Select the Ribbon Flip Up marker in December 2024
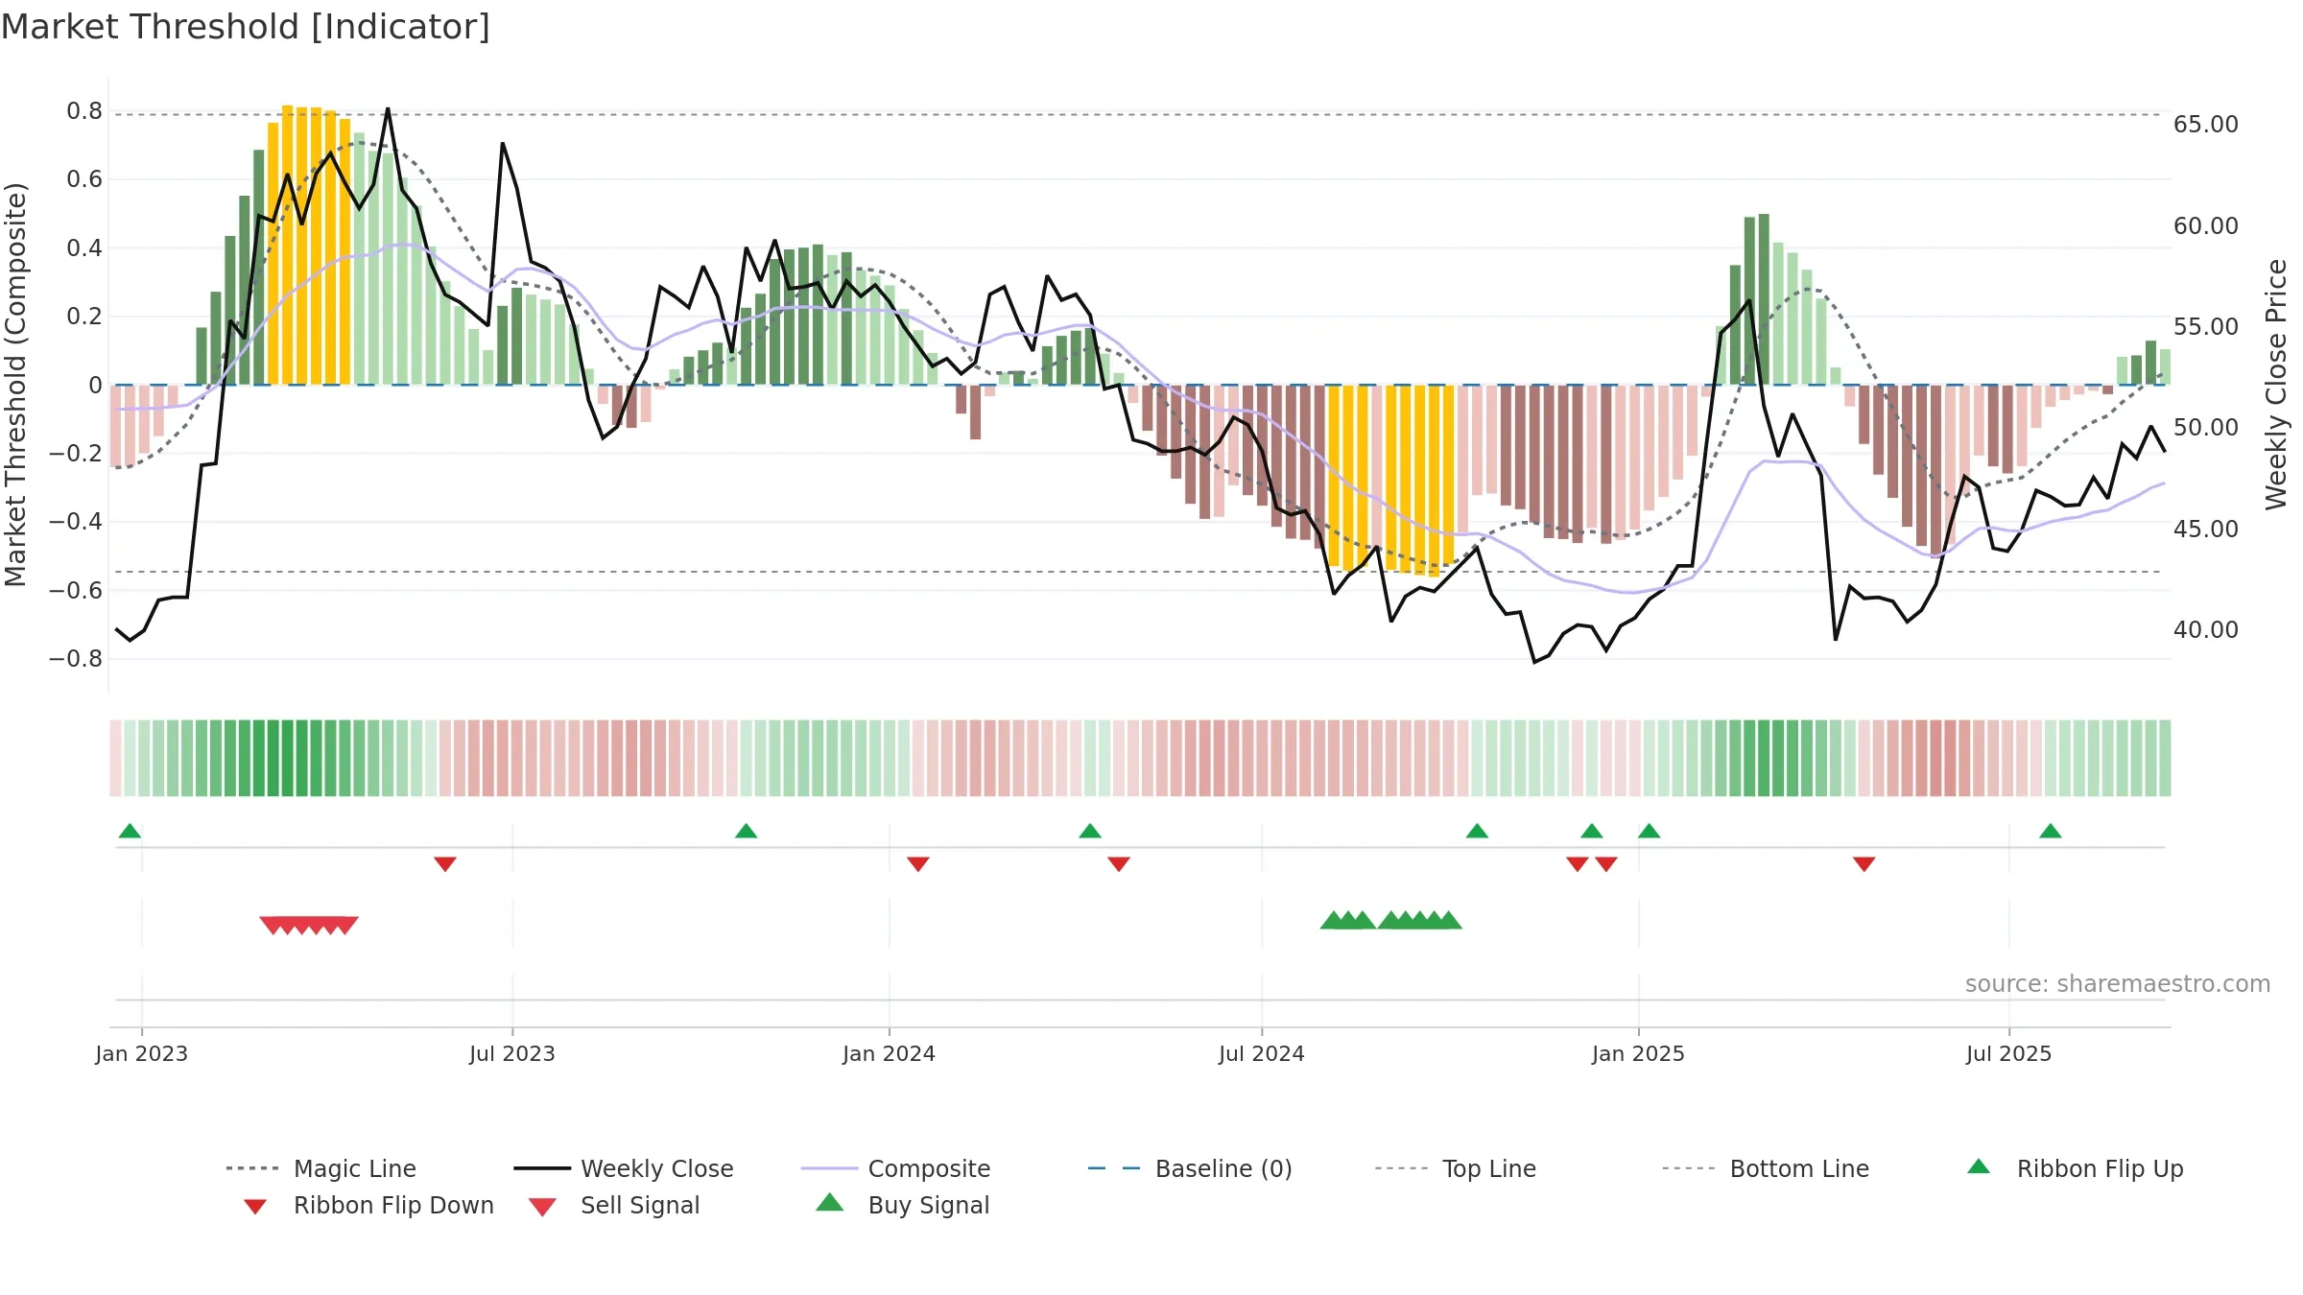2303x1295 pixels. click(1592, 831)
